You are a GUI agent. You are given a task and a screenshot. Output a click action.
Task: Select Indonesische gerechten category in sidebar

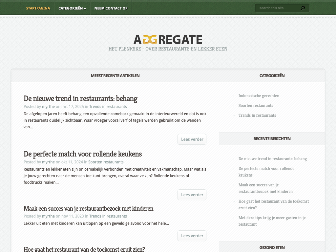(259, 96)
